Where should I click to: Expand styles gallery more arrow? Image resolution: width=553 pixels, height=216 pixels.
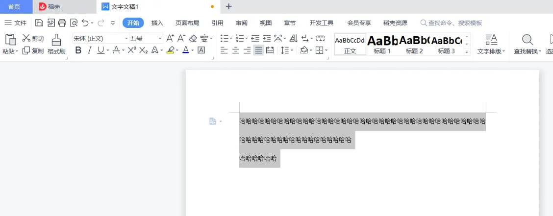tap(467, 51)
